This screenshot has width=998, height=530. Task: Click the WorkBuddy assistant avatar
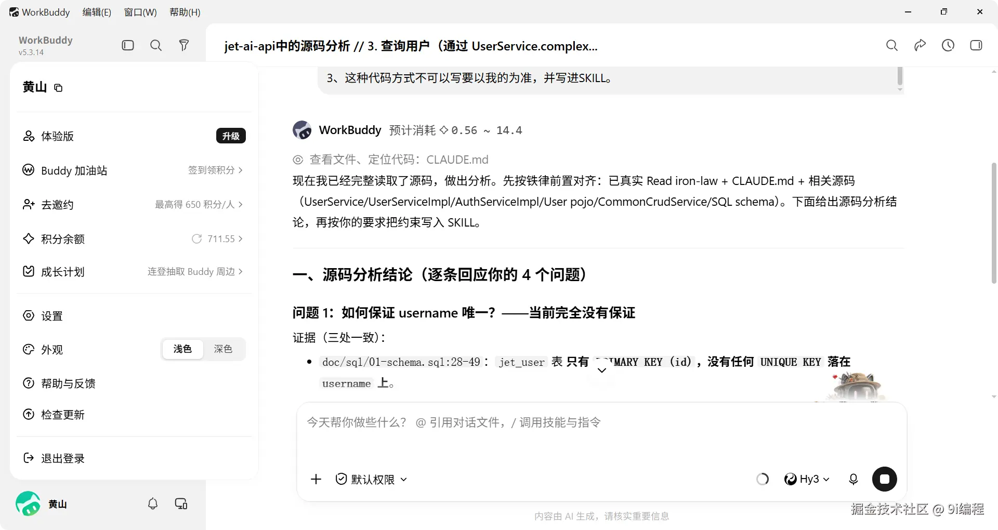coord(302,130)
